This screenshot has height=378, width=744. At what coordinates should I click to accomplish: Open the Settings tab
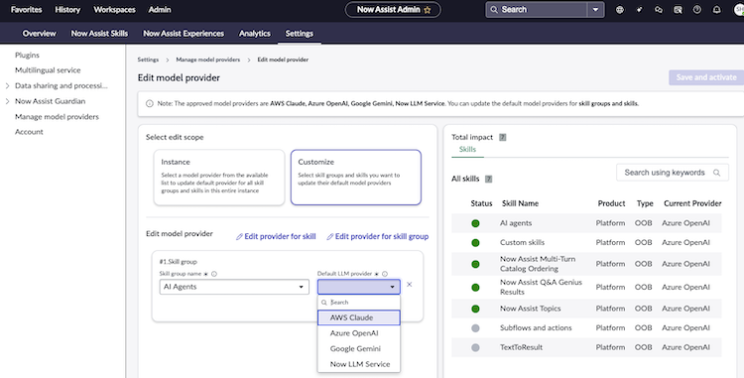coord(299,33)
